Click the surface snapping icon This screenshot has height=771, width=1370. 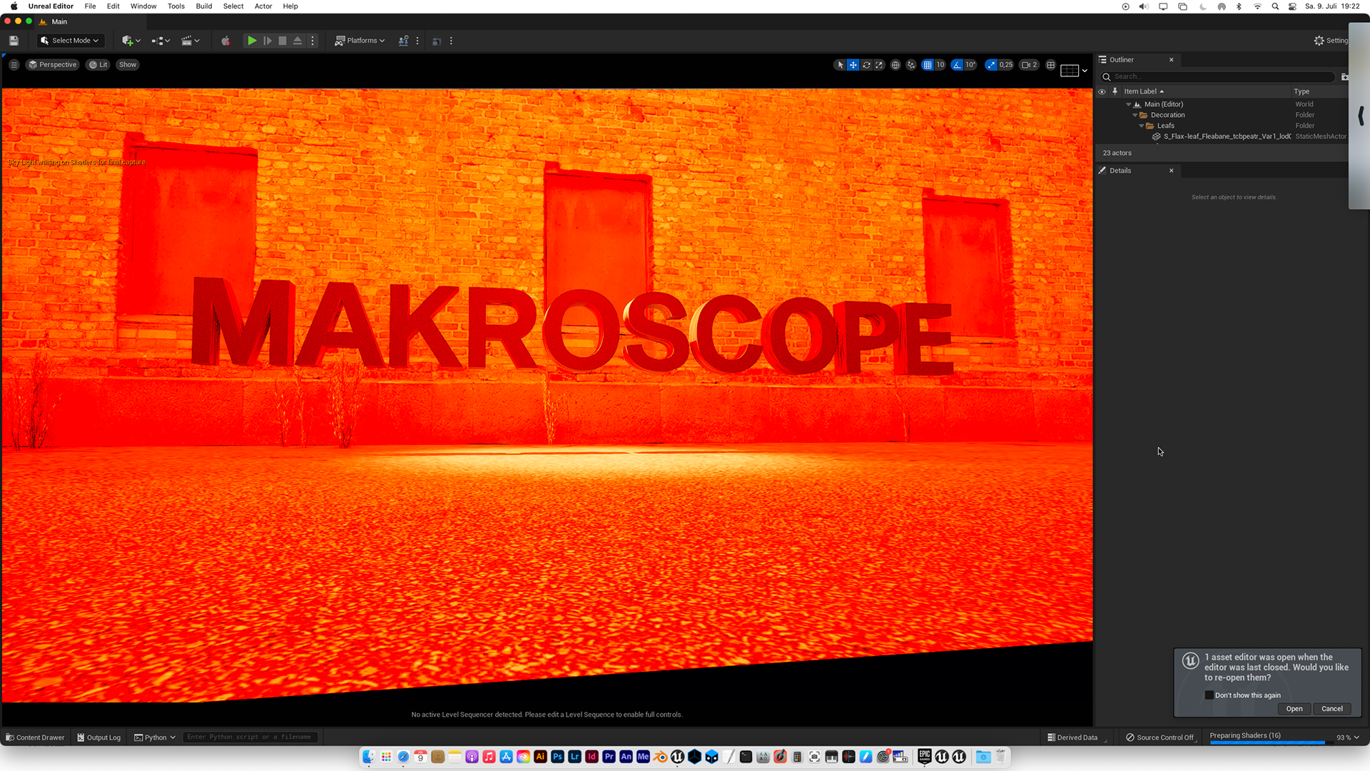911,65
